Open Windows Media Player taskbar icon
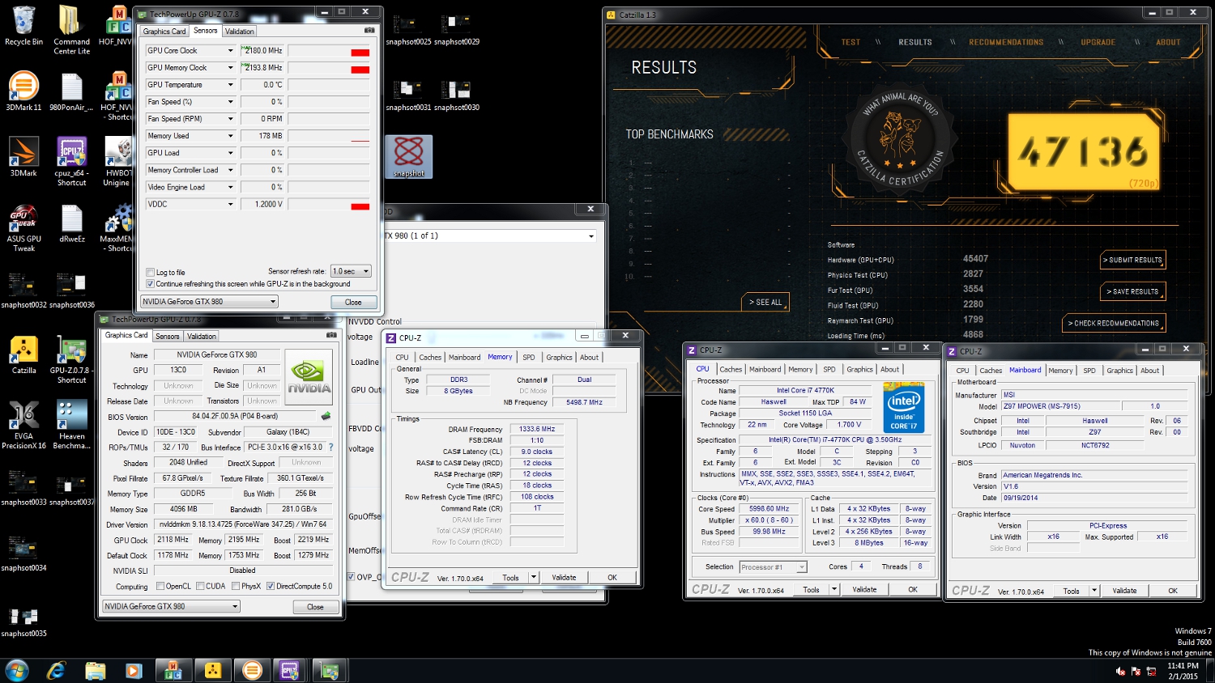This screenshot has height=683, width=1215. [x=134, y=670]
